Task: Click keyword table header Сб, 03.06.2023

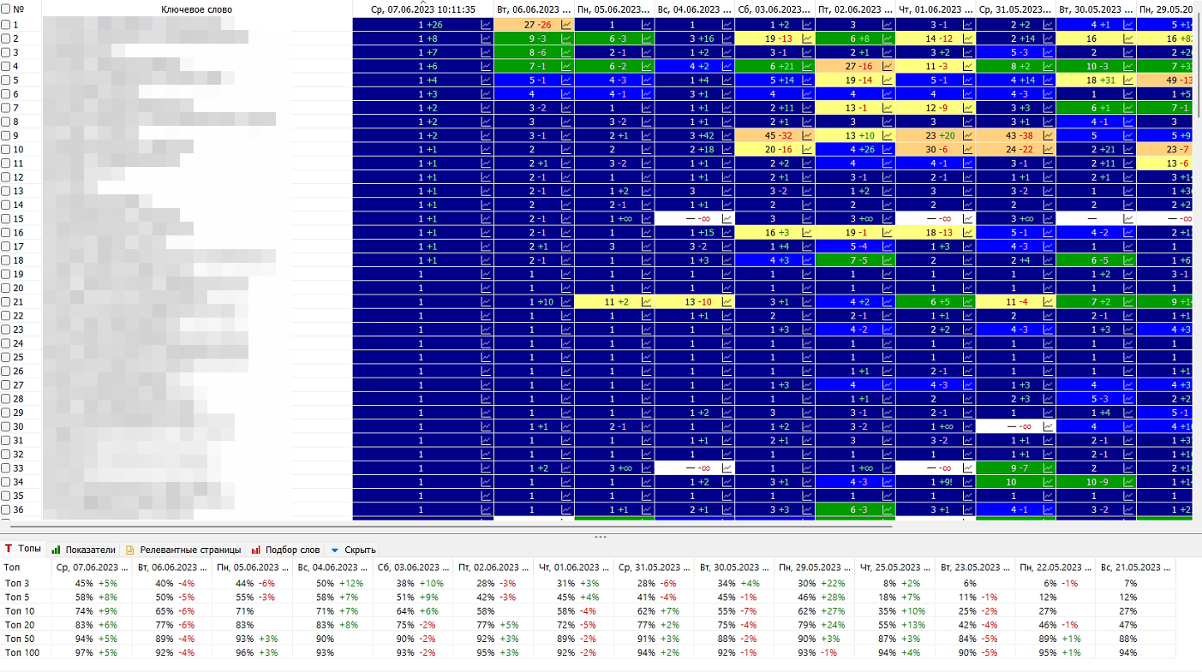Action: point(774,9)
